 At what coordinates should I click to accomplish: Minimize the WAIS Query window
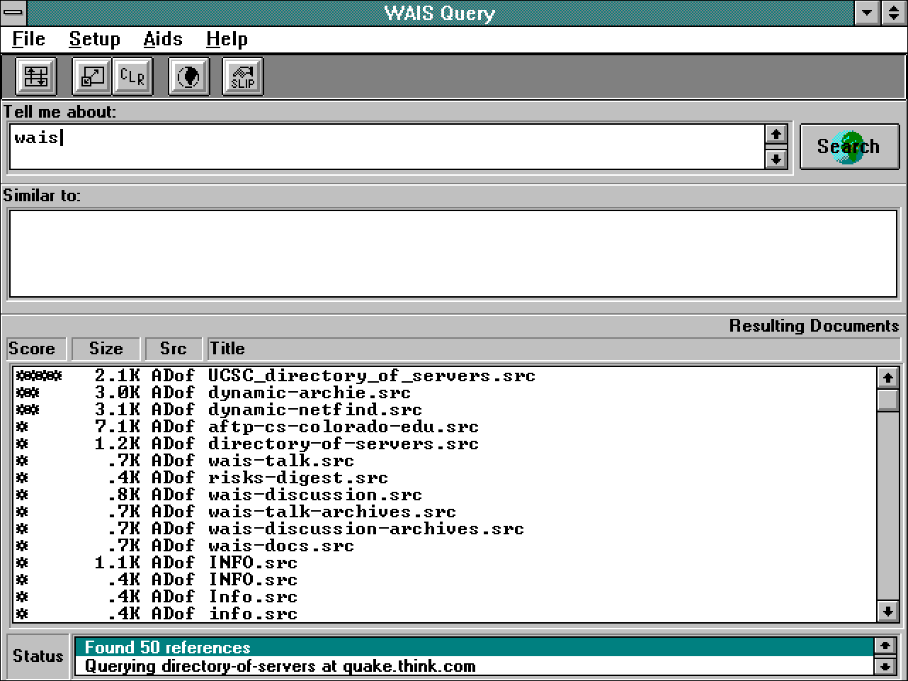click(867, 13)
